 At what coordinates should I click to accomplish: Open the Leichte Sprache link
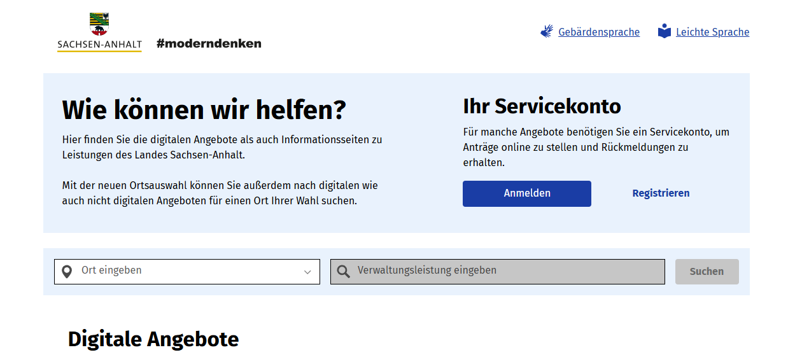[713, 32]
